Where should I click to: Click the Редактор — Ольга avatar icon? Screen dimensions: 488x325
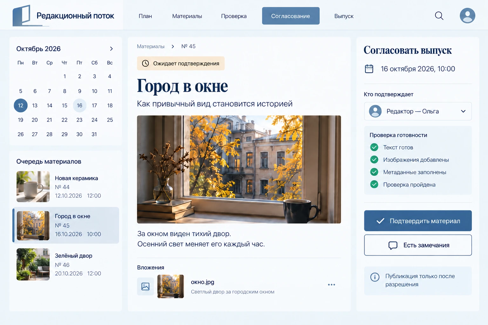375,111
